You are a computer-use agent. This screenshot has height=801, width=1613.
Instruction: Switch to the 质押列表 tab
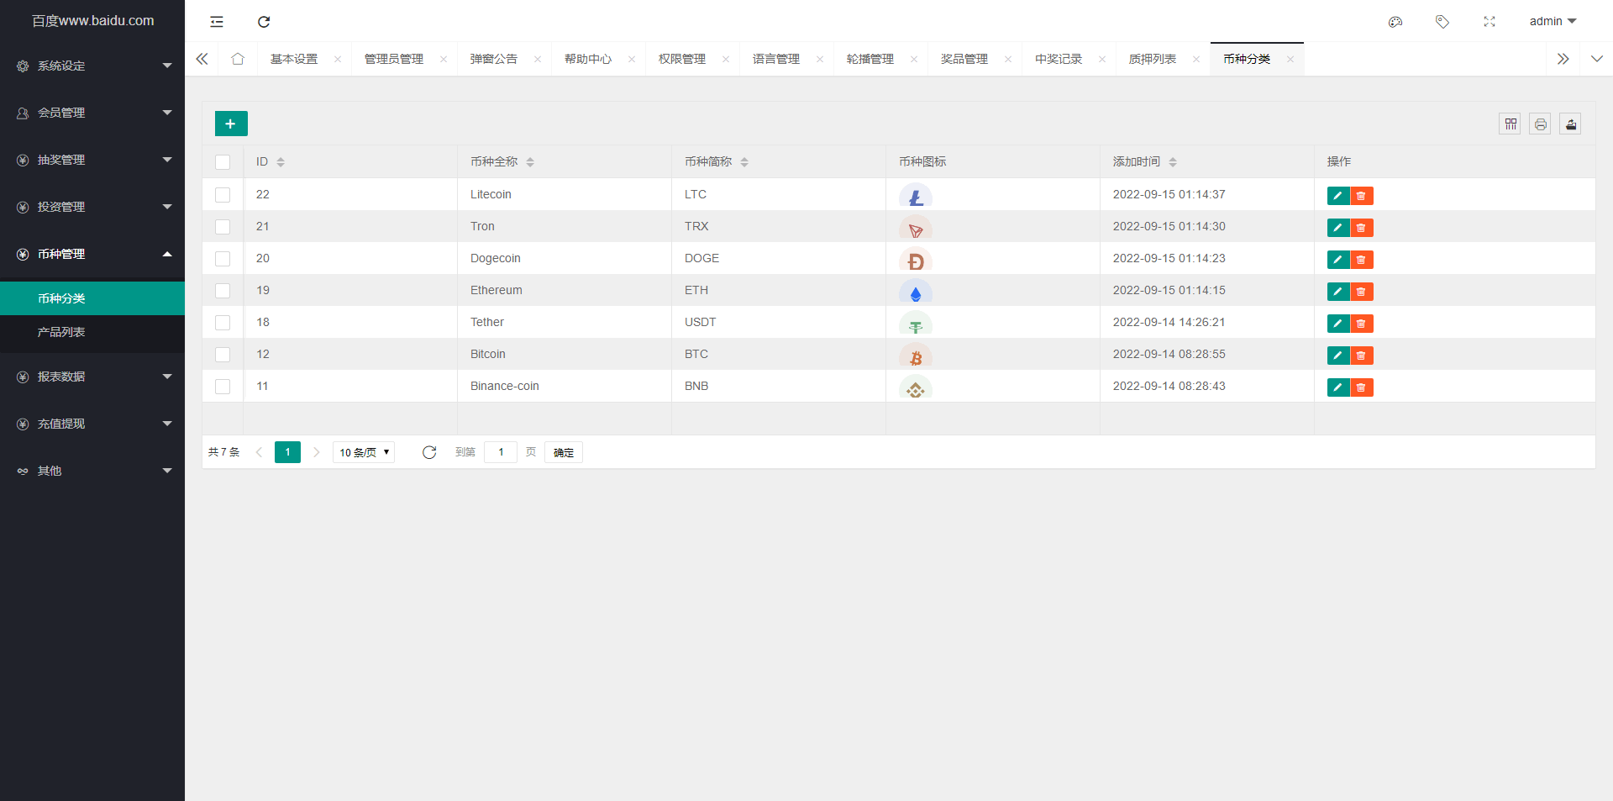point(1152,59)
